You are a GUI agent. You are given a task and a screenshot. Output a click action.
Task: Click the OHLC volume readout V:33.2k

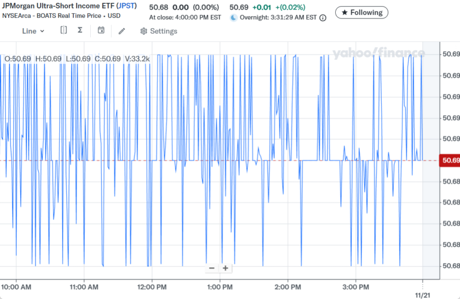[137, 59]
